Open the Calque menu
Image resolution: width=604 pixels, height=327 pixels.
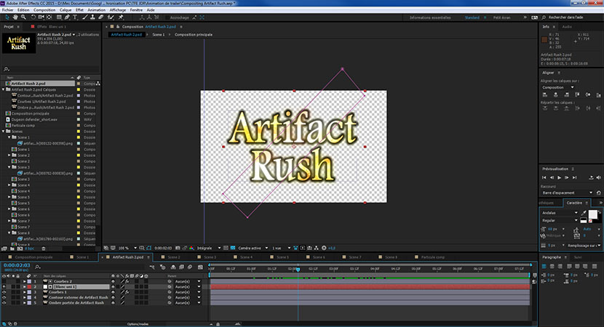pos(65,10)
